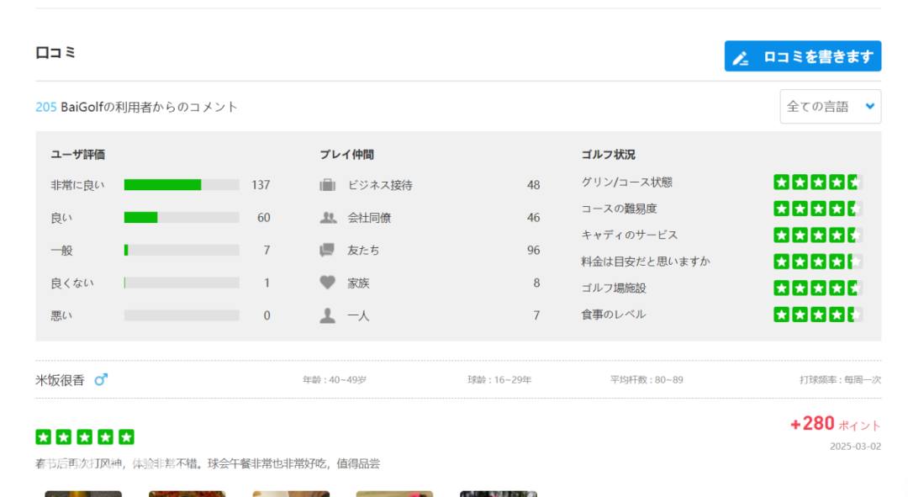Click the 食事のレベル star rating
908x497 pixels.
point(817,315)
